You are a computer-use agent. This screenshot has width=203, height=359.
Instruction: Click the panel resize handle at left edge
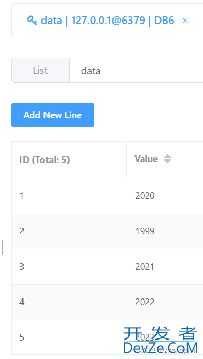[4, 248]
